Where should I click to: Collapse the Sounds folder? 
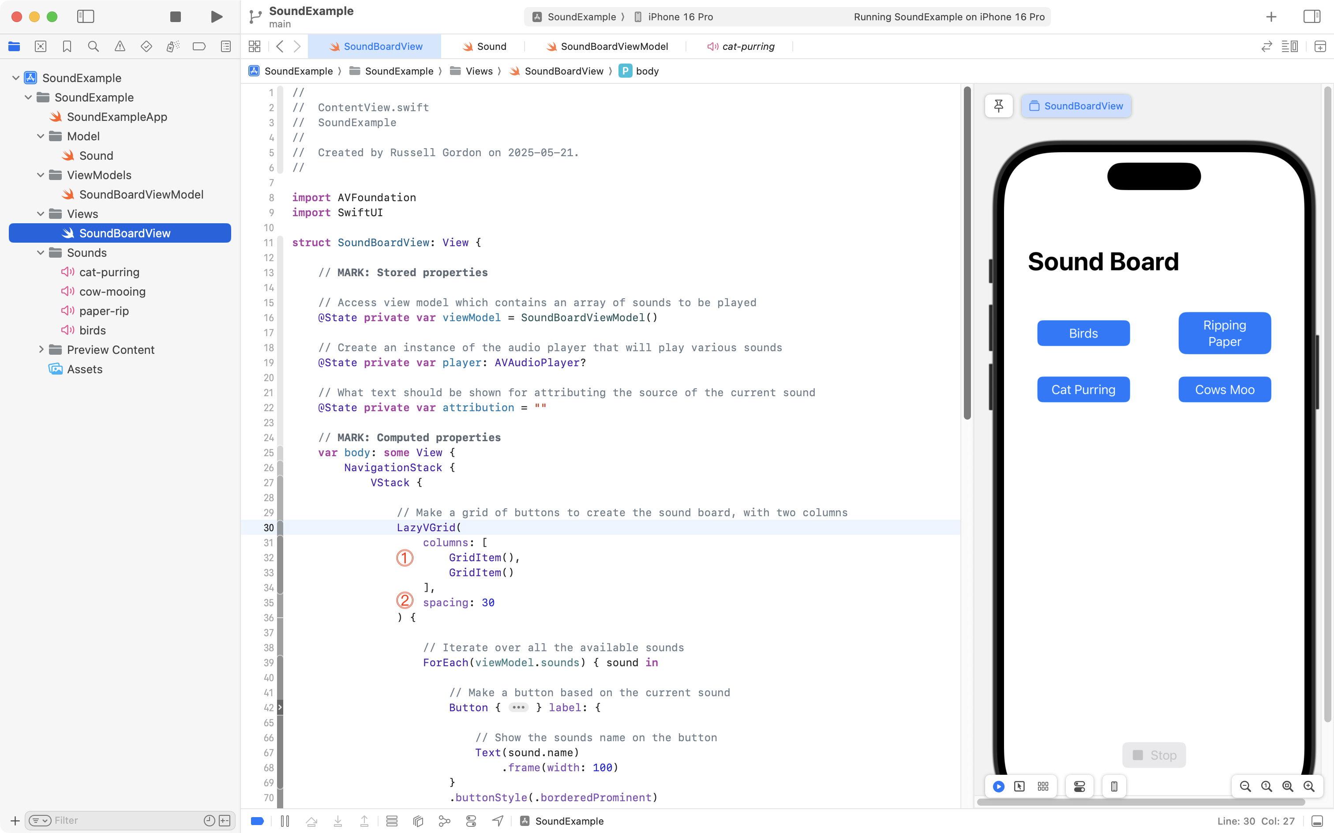click(41, 253)
